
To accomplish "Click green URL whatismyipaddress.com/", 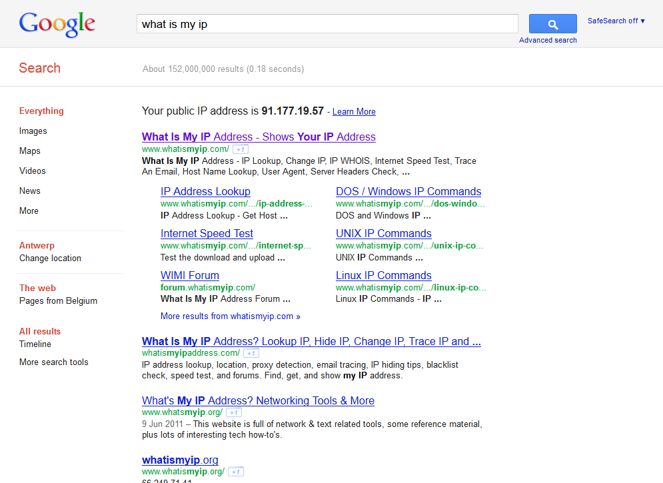I will pyautogui.click(x=191, y=353).
